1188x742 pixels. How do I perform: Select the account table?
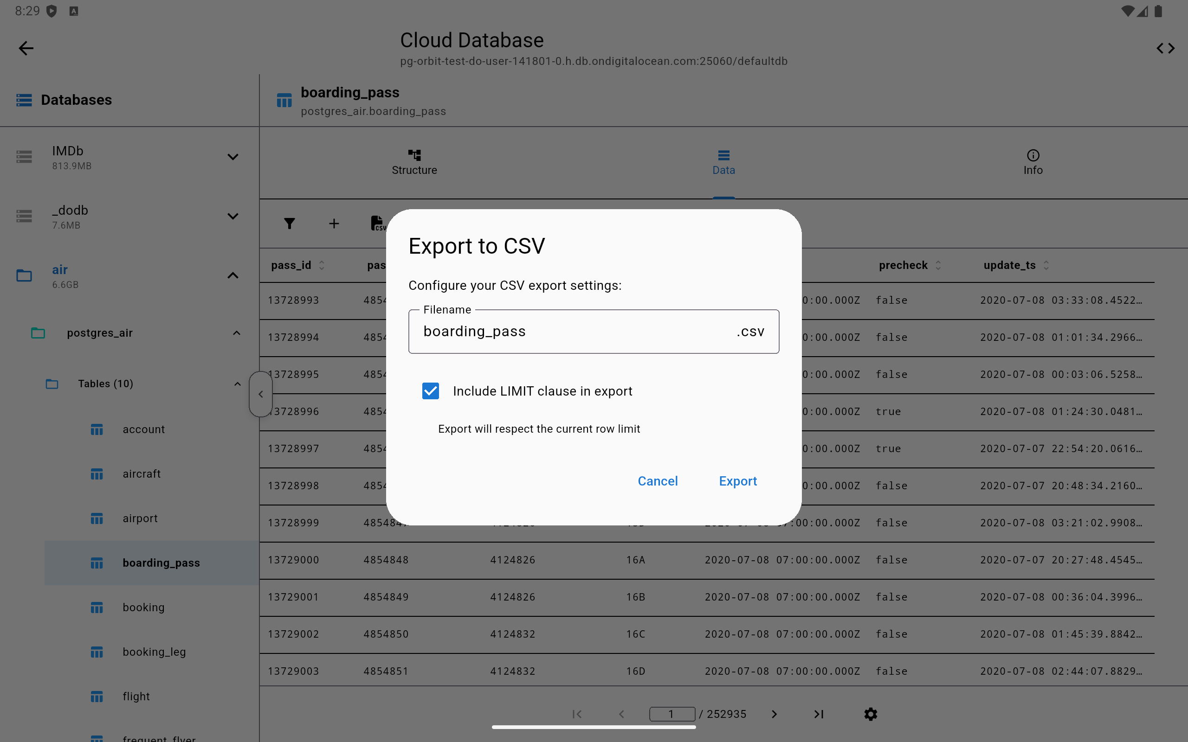[144, 429]
